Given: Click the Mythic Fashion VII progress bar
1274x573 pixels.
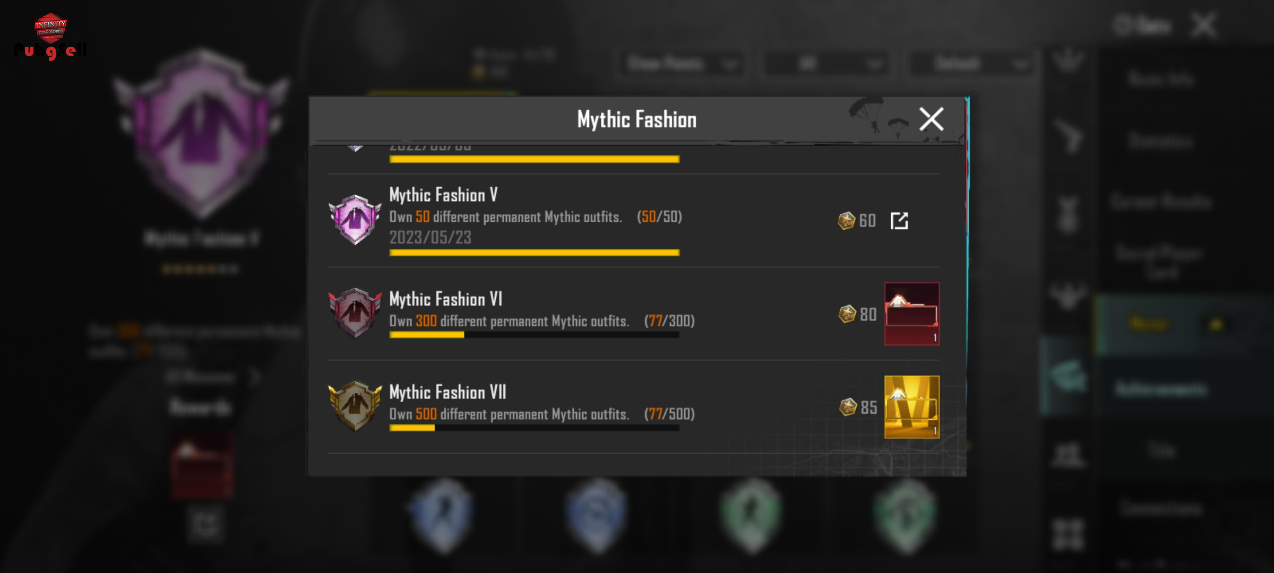Looking at the screenshot, I should [535, 428].
